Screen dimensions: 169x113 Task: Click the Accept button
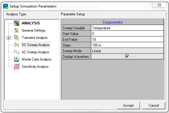128,105
